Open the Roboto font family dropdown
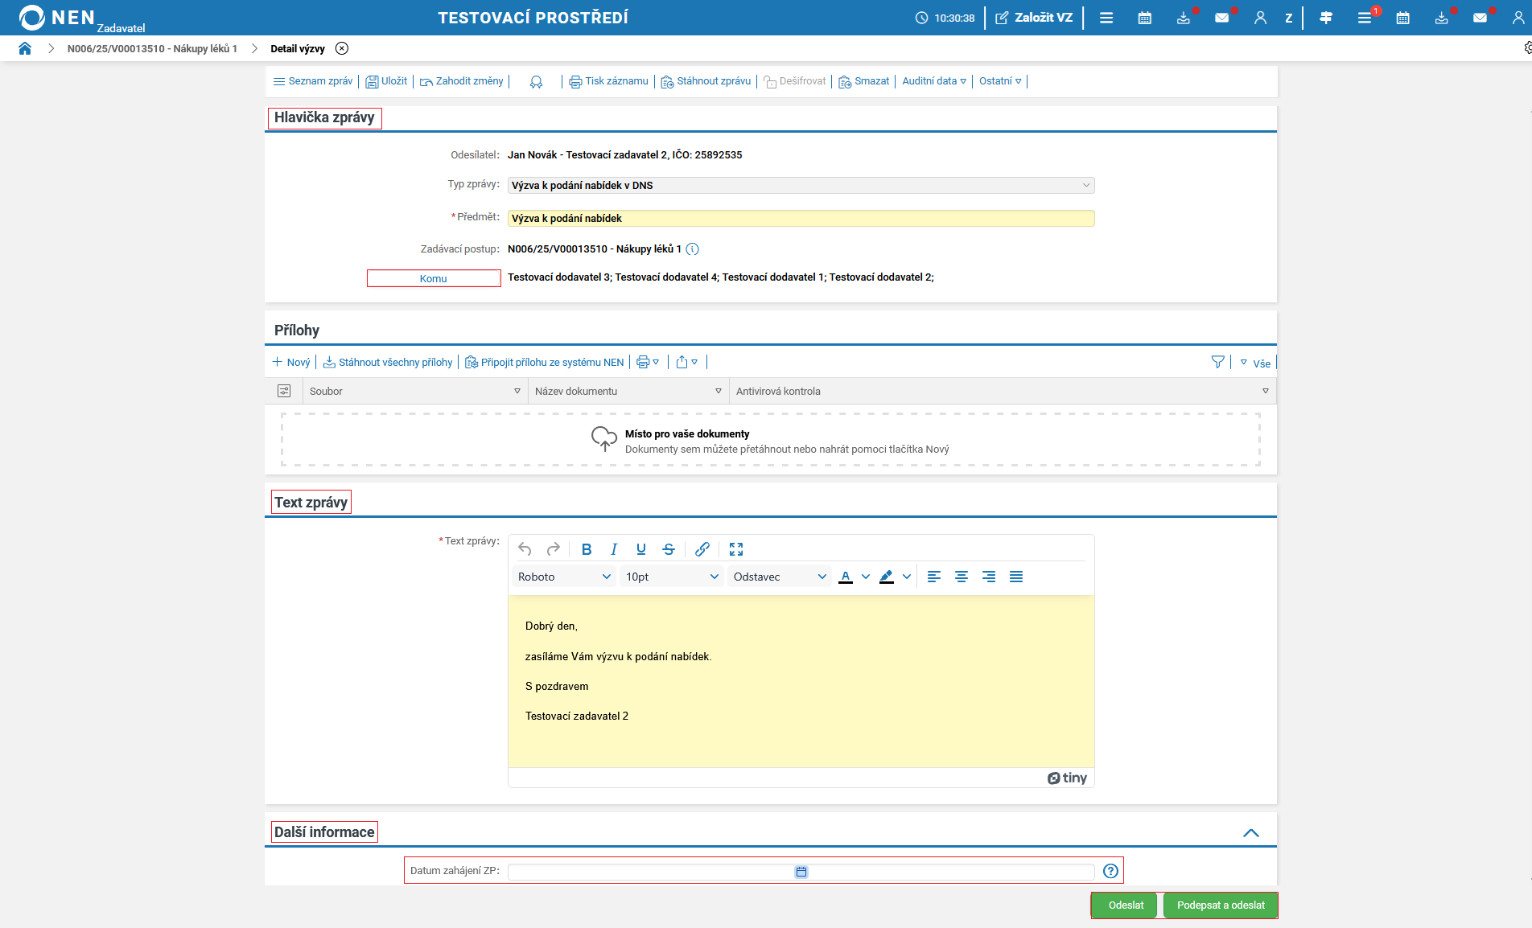 [x=564, y=577]
